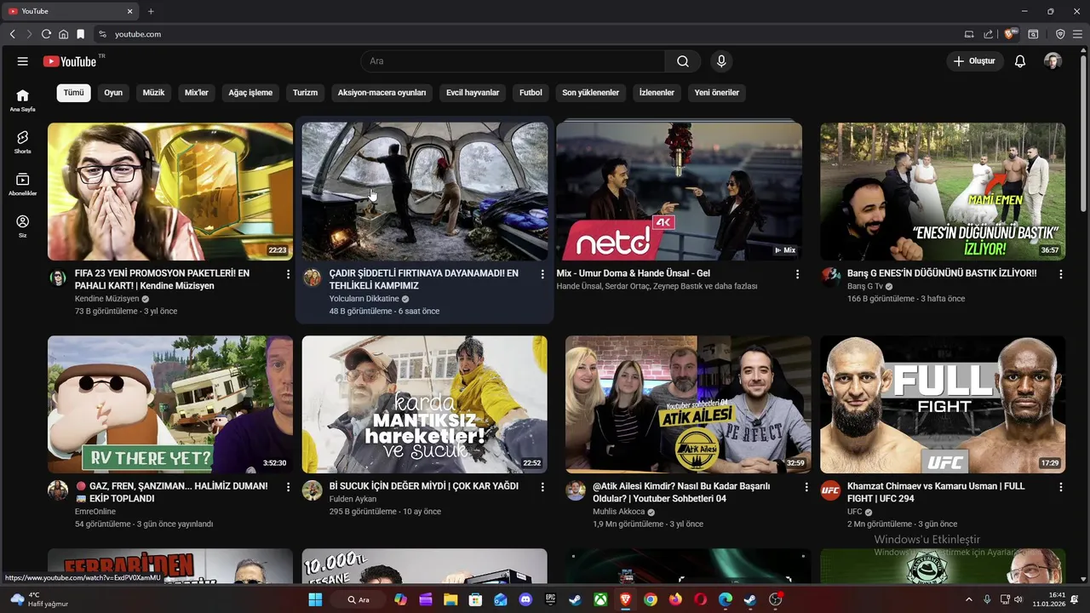Select the Oyun filter chip
The image size is (1090, 613).
pyautogui.click(x=113, y=93)
